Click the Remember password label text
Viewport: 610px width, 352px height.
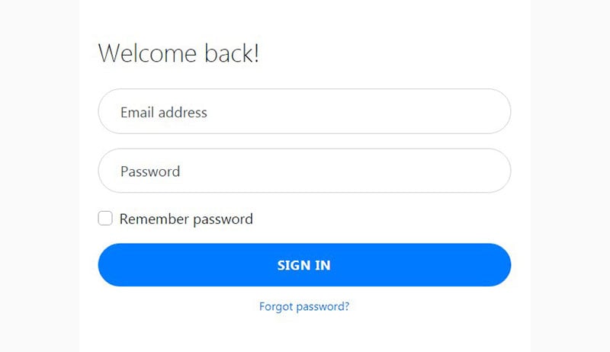[186, 219]
